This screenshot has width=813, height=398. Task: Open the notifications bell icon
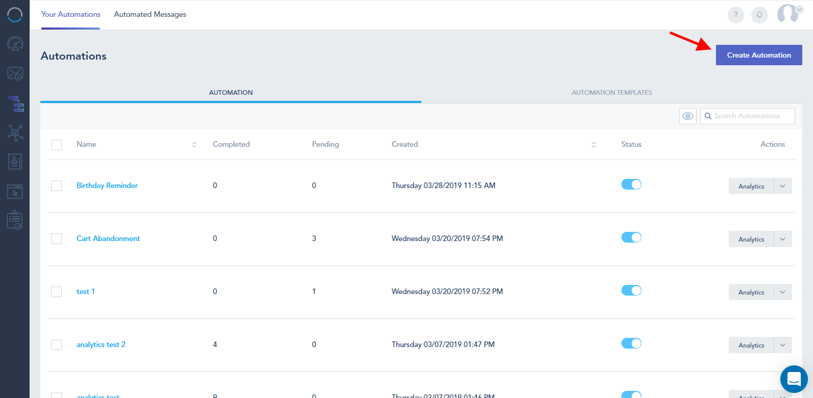click(x=759, y=15)
